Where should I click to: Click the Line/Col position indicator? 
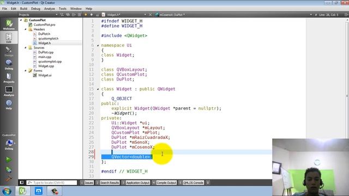[x=328, y=15]
